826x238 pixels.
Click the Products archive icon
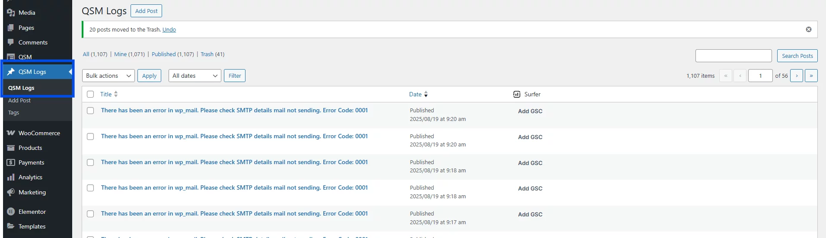click(11, 148)
